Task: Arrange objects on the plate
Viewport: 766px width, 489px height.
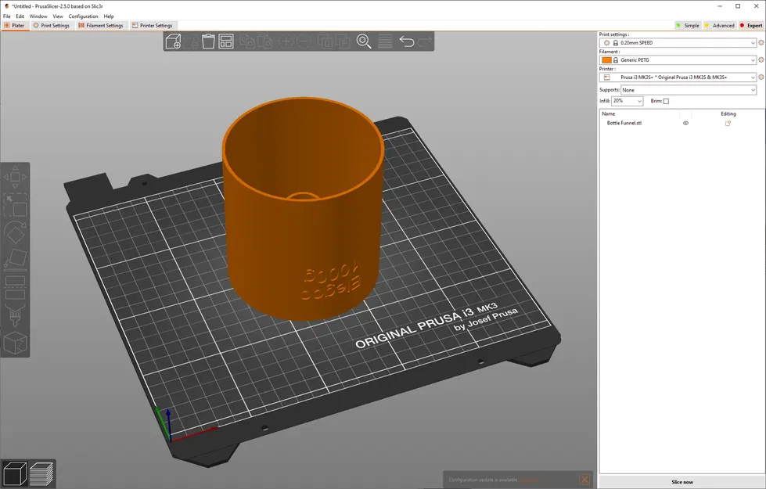Action: pos(225,41)
